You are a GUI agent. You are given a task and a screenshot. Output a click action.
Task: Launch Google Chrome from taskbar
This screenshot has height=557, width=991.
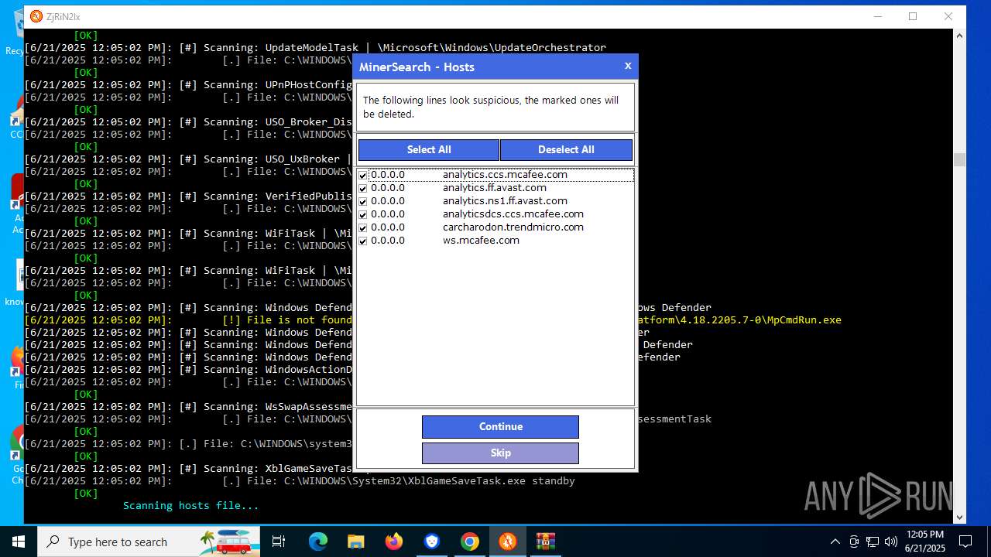469,542
